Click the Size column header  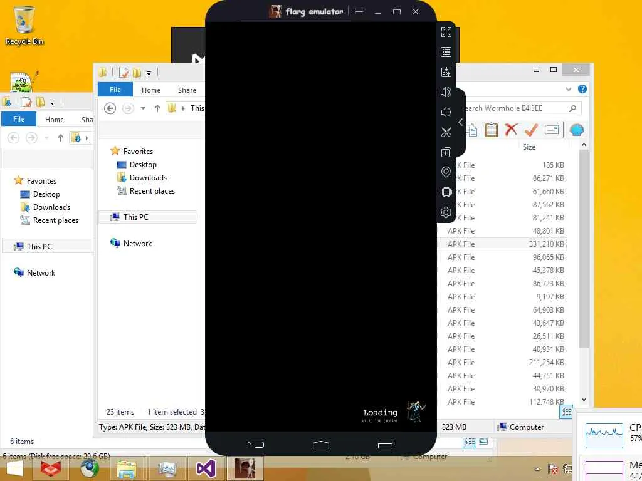coord(529,147)
